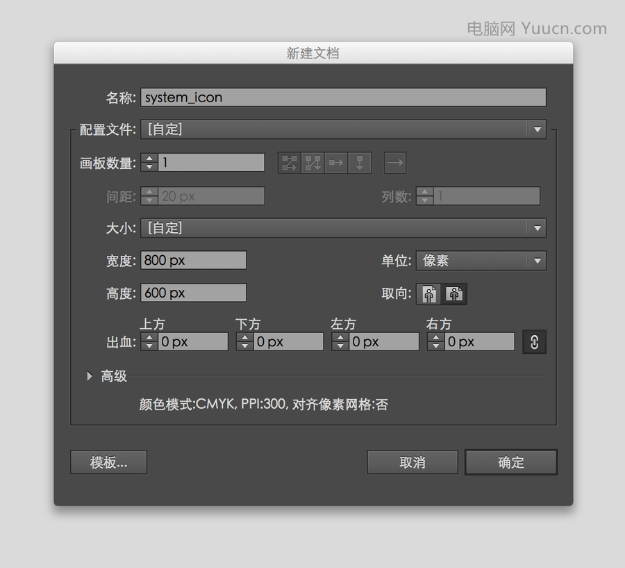This screenshot has width=625, height=568.
Task: Open the 大小 size dropdown
Action: [x=343, y=228]
